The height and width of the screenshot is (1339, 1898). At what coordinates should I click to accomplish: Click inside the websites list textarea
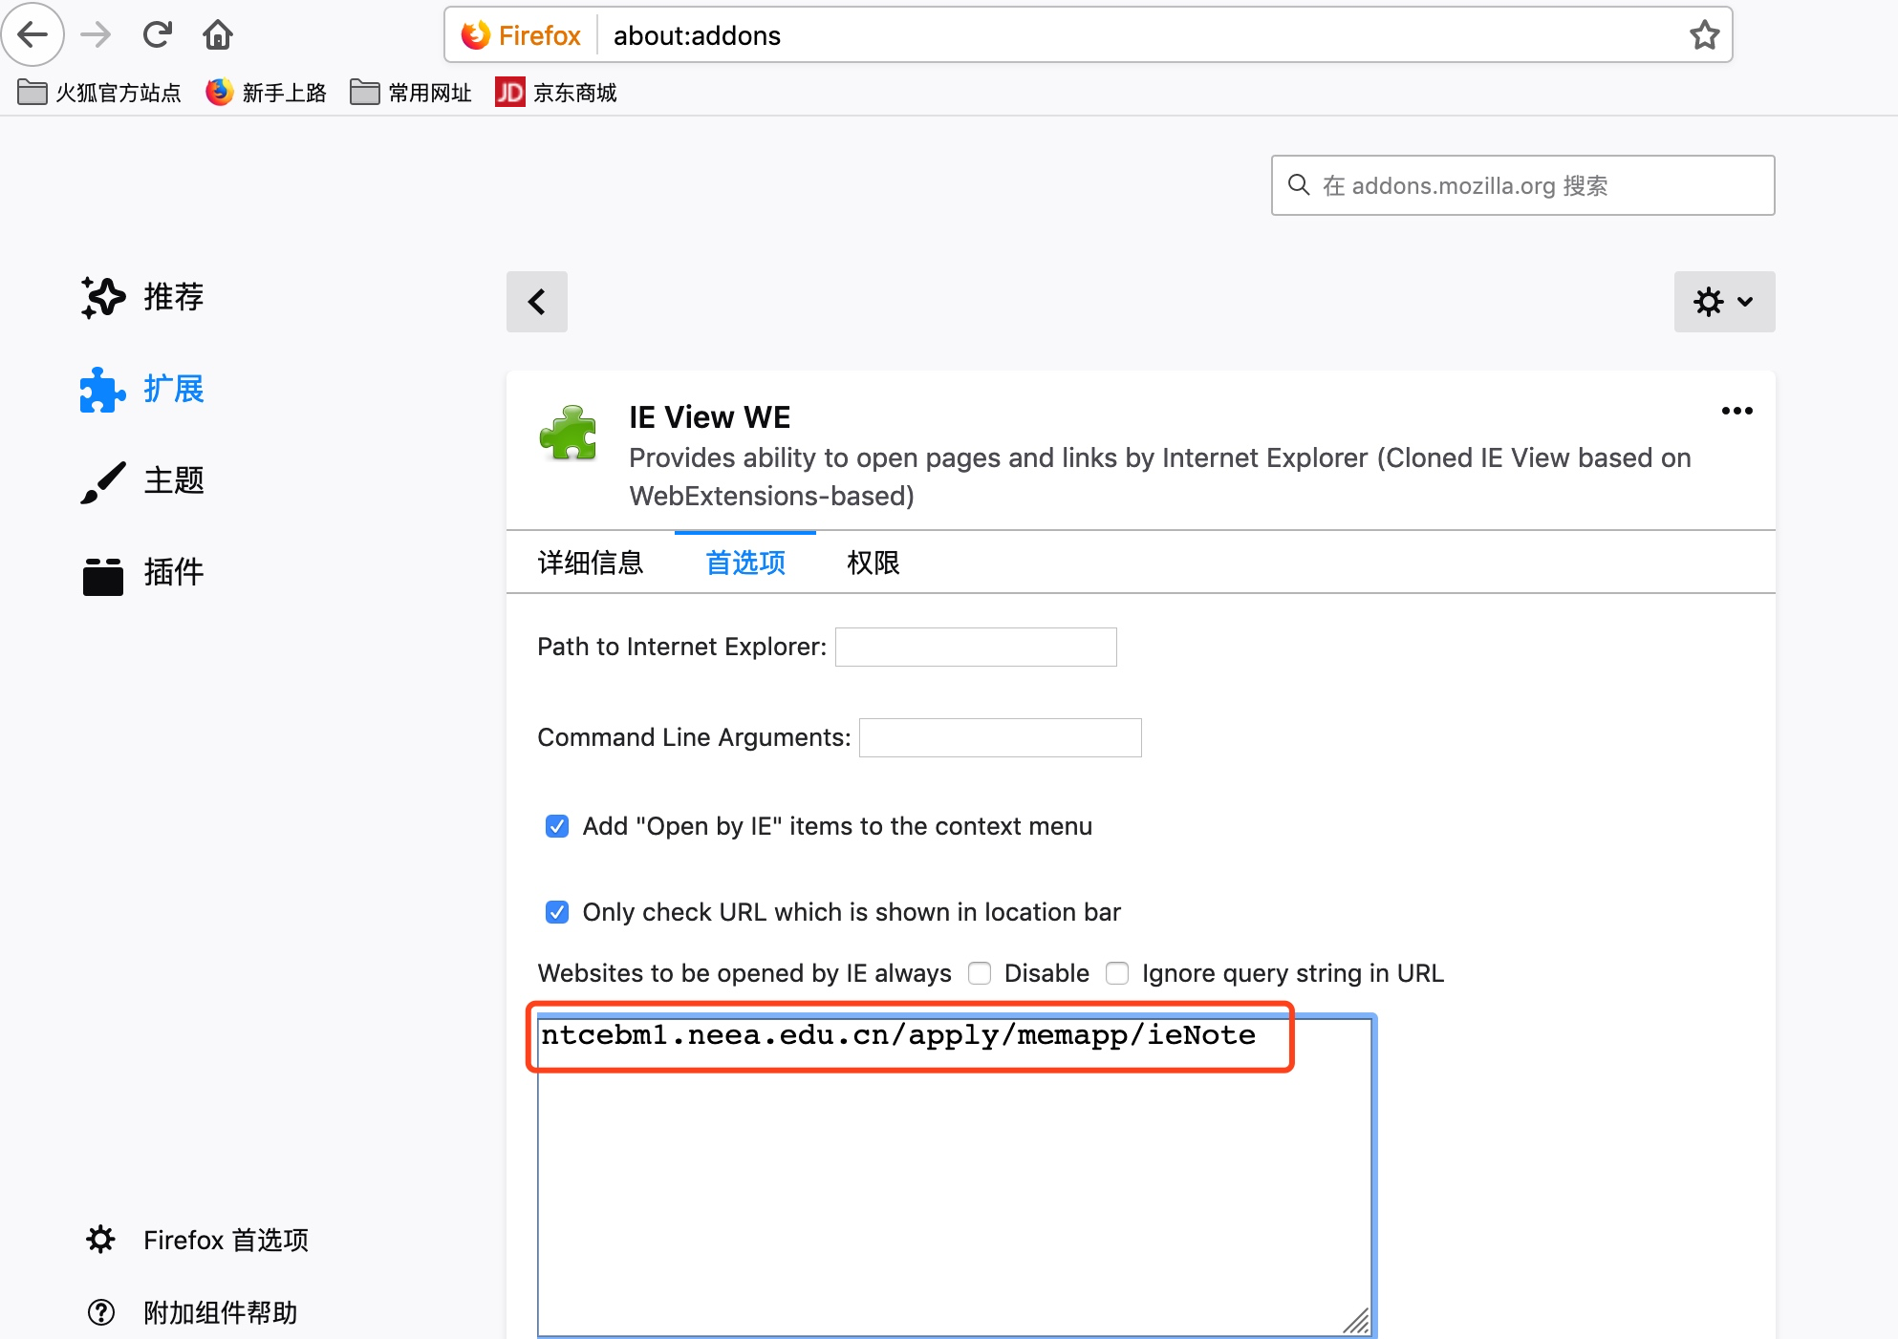pos(955,1177)
